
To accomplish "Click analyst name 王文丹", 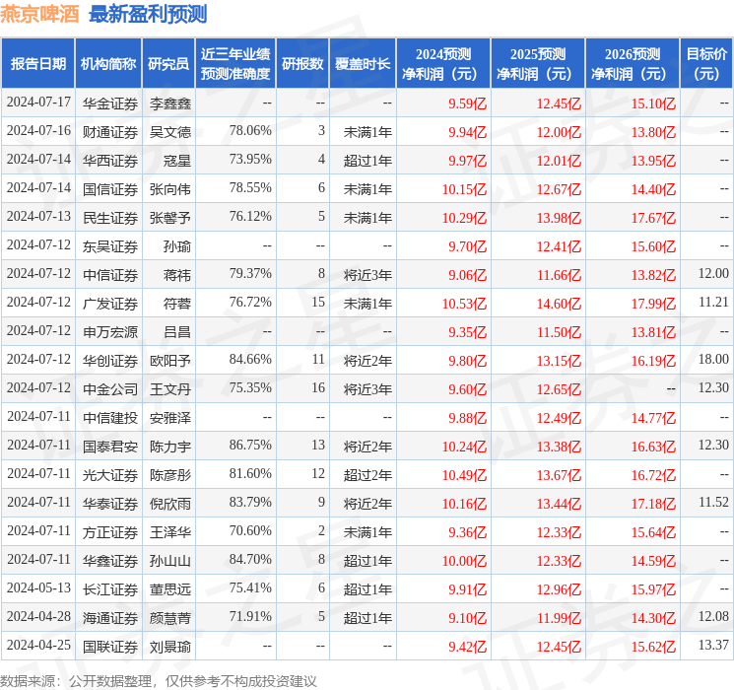I will tap(170, 389).
